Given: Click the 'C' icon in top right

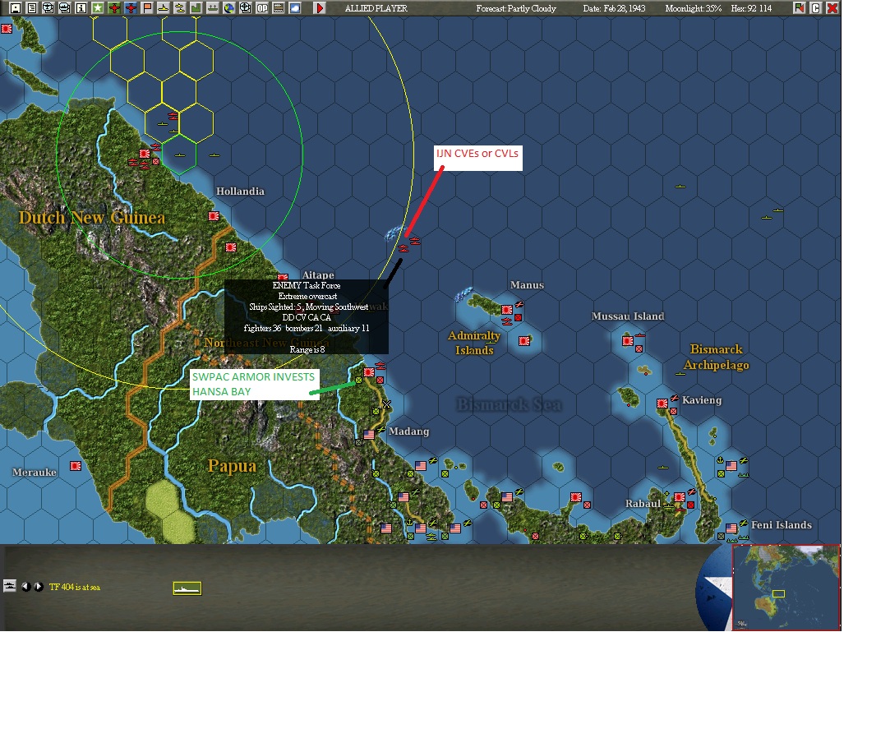Looking at the screenshot, I should [x=816, y=8].
